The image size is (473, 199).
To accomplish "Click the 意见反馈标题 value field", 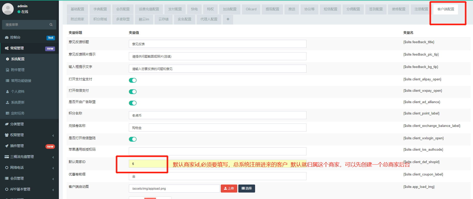I will click(218, 44).
